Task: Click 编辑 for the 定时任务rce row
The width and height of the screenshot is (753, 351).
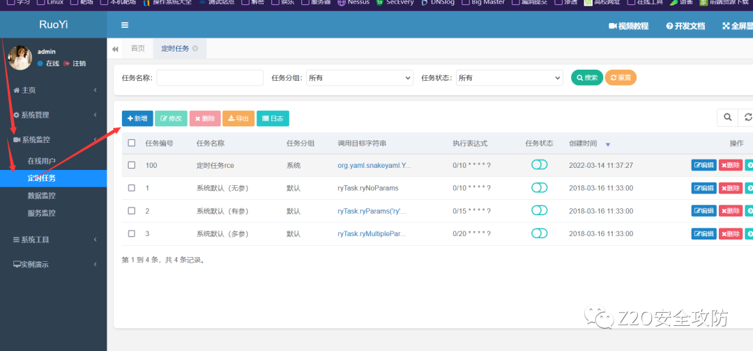Action: point(704,166)
